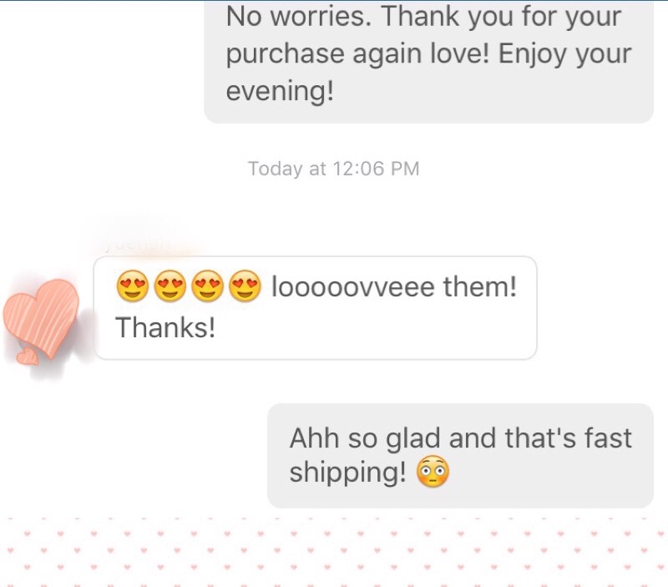Click the flushed face emoji

pyautogui.click(x=433, y=472)
